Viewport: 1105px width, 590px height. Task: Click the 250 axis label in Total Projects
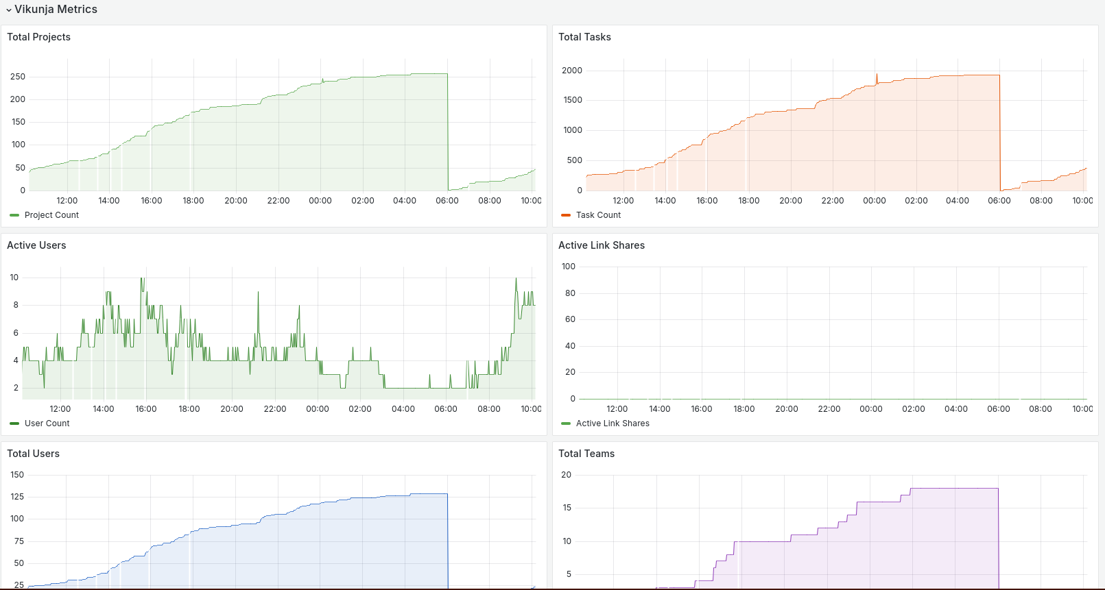[18, 77]
